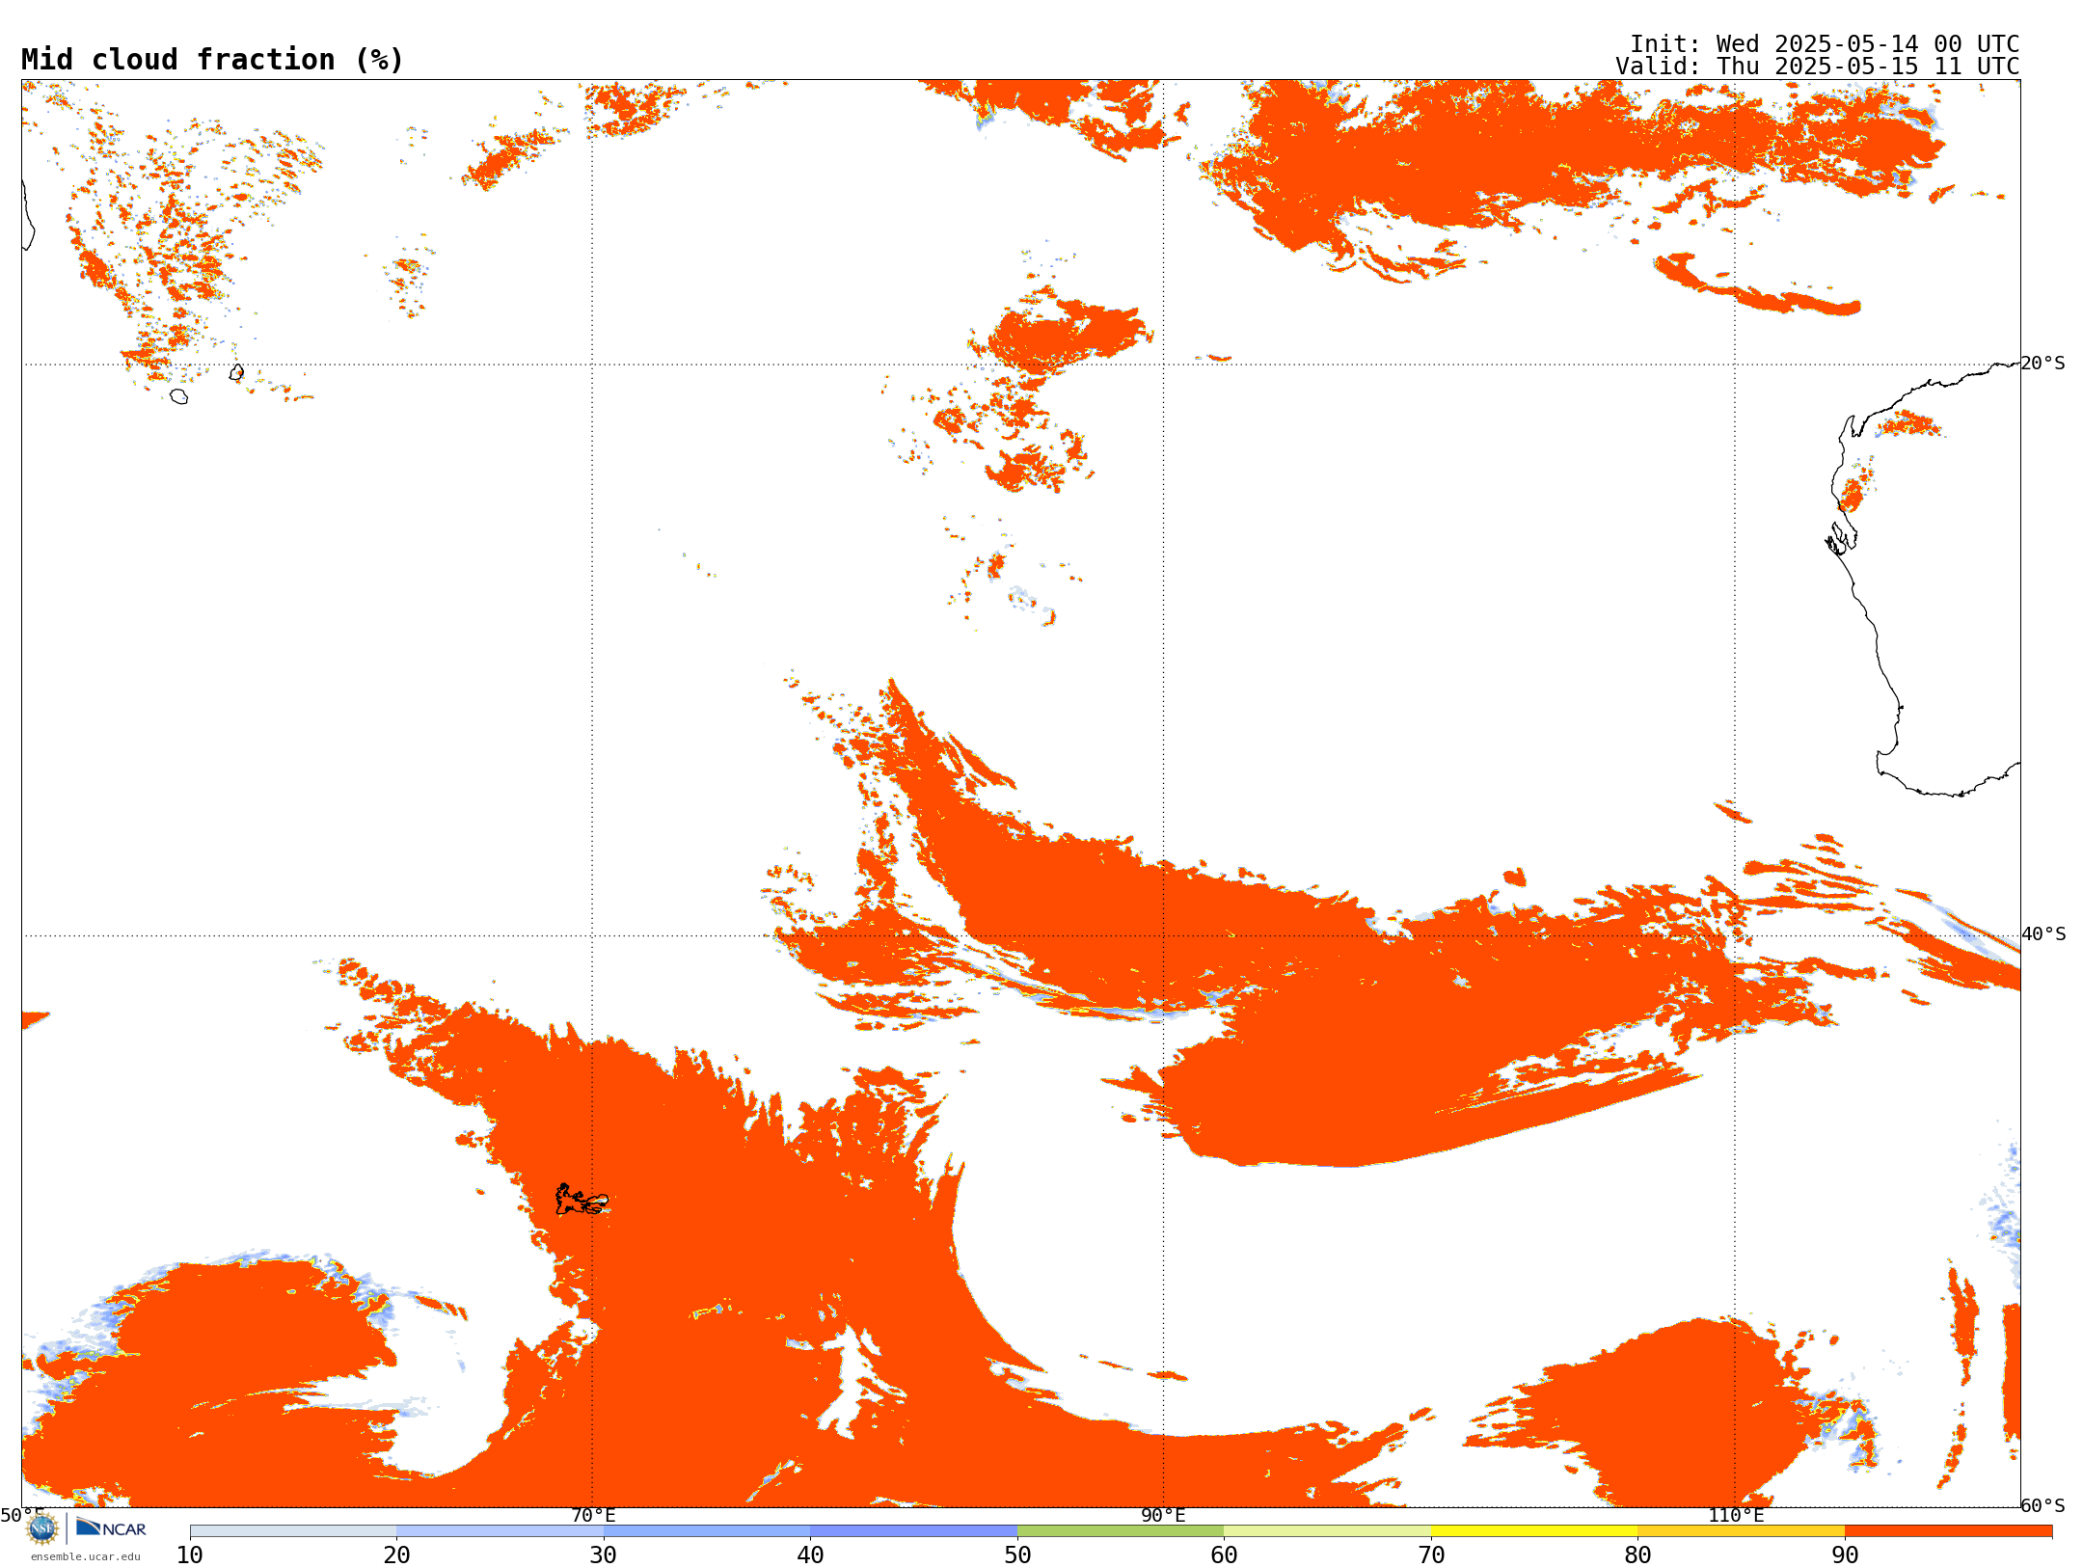This screenshot has height=1568, width=2083.
Task: Click the 40°S latitude label
Action: (2043, 934)
